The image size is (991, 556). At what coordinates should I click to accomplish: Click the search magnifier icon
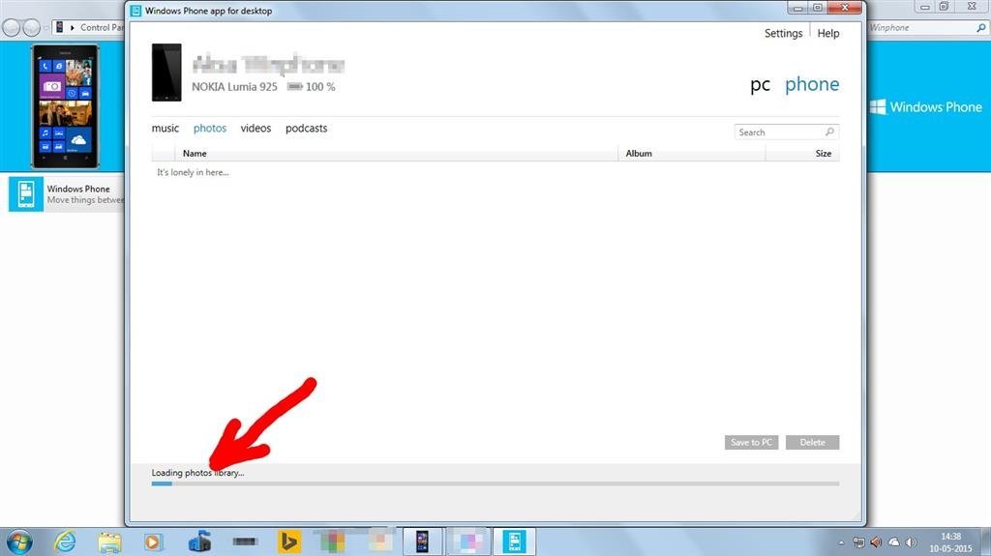point(829,132)
